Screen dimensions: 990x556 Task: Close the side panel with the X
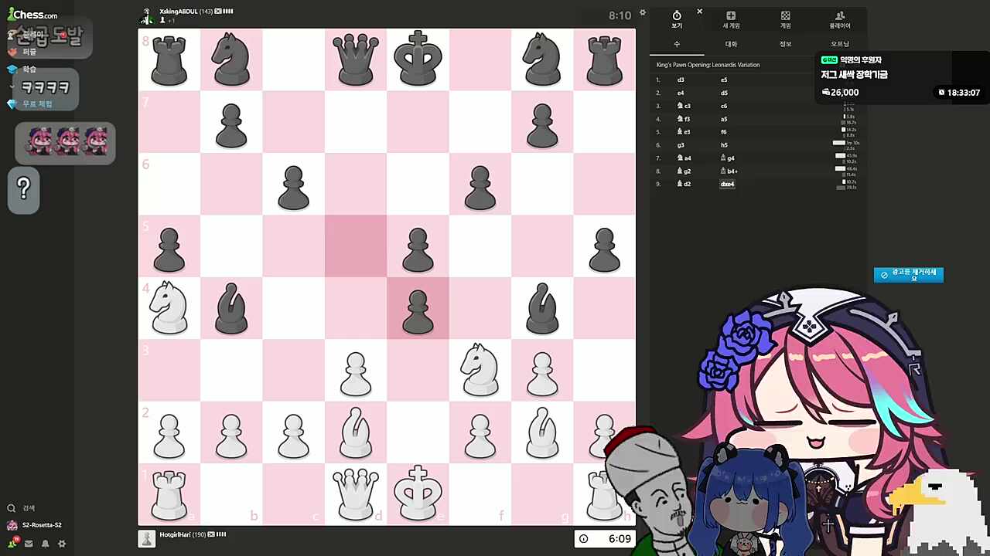(699, 12)
